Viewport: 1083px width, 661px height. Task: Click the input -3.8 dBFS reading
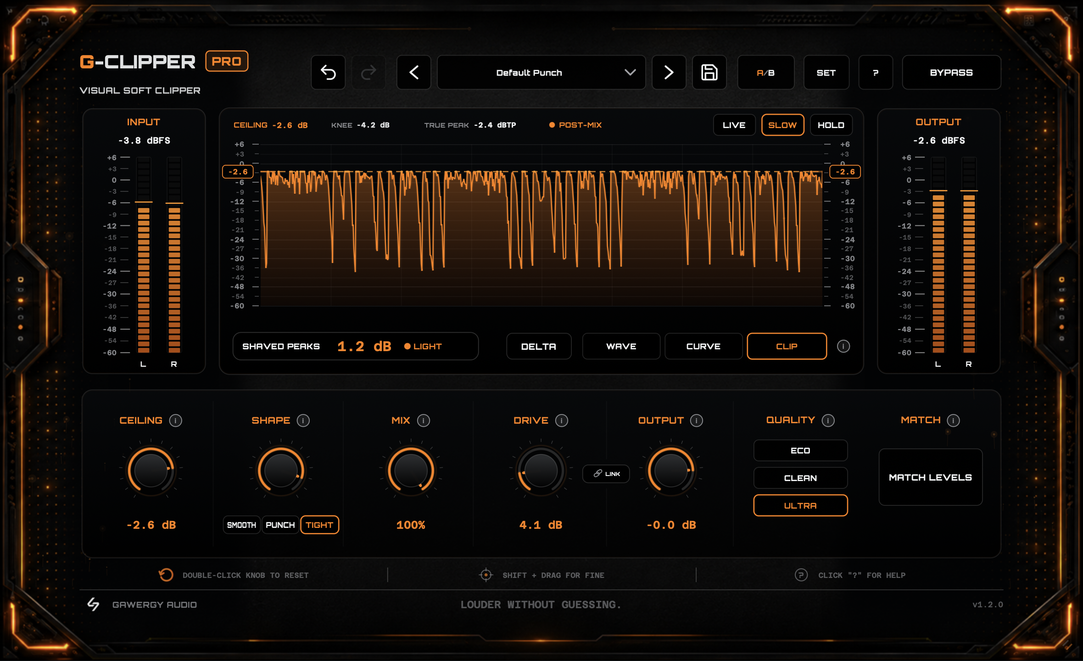(144, 140)
